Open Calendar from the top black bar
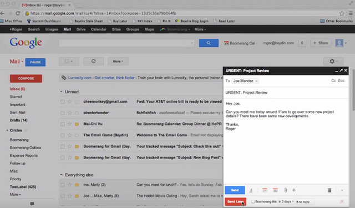This screenshot has height=208, width=355. [x=99, y=29]
